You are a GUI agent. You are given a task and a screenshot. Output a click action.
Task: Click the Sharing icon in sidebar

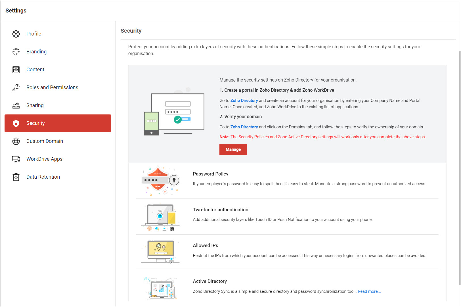point(16,105)
